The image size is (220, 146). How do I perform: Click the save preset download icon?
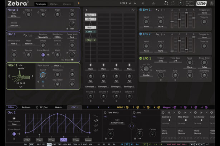click(143, 3)
